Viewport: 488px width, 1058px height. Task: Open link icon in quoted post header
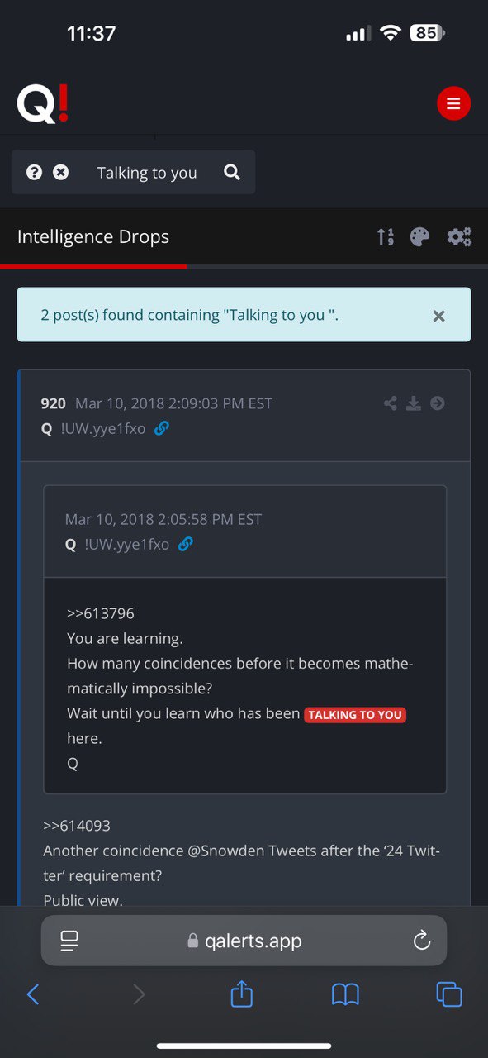[x=186, y=544]
